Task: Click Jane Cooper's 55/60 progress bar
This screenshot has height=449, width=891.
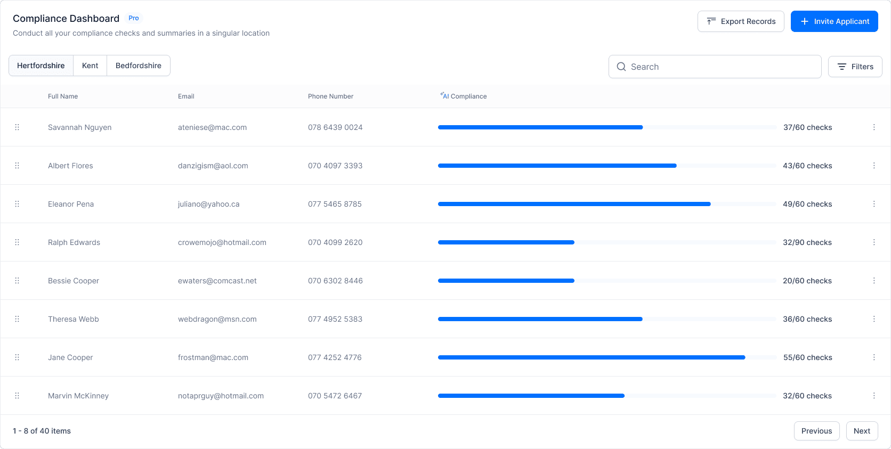Action: [607, 357]
